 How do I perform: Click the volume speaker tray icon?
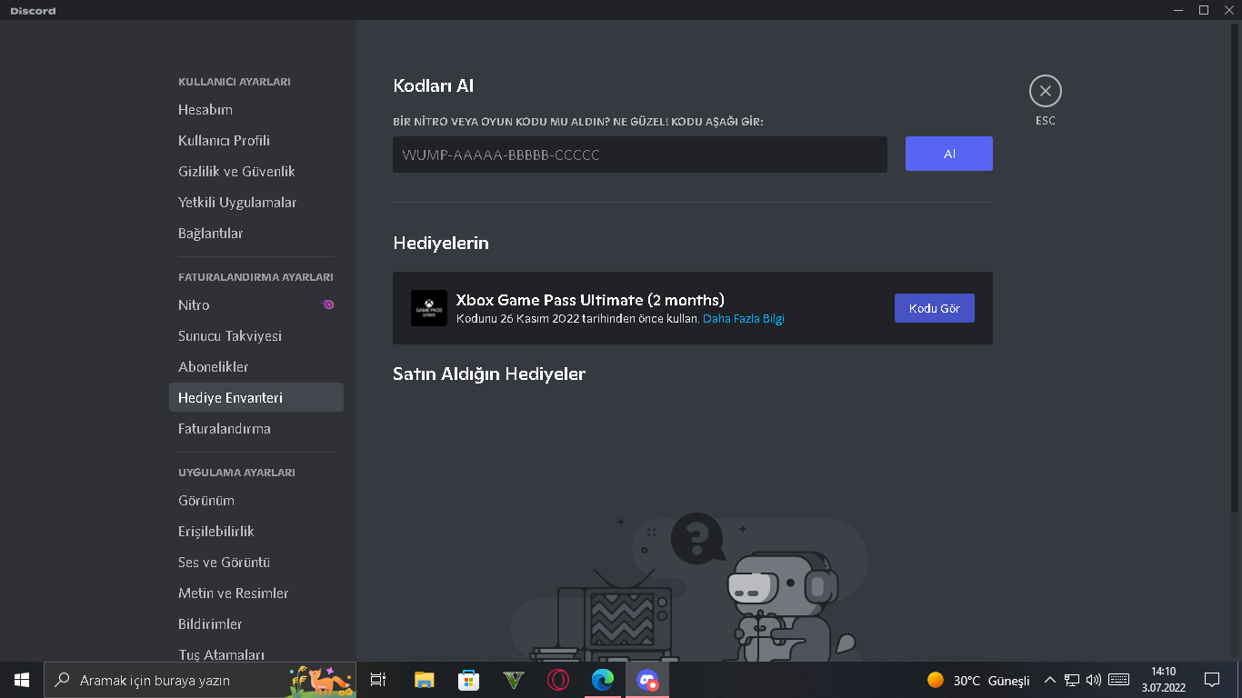pyautogui.click(x=1094, y=680)
